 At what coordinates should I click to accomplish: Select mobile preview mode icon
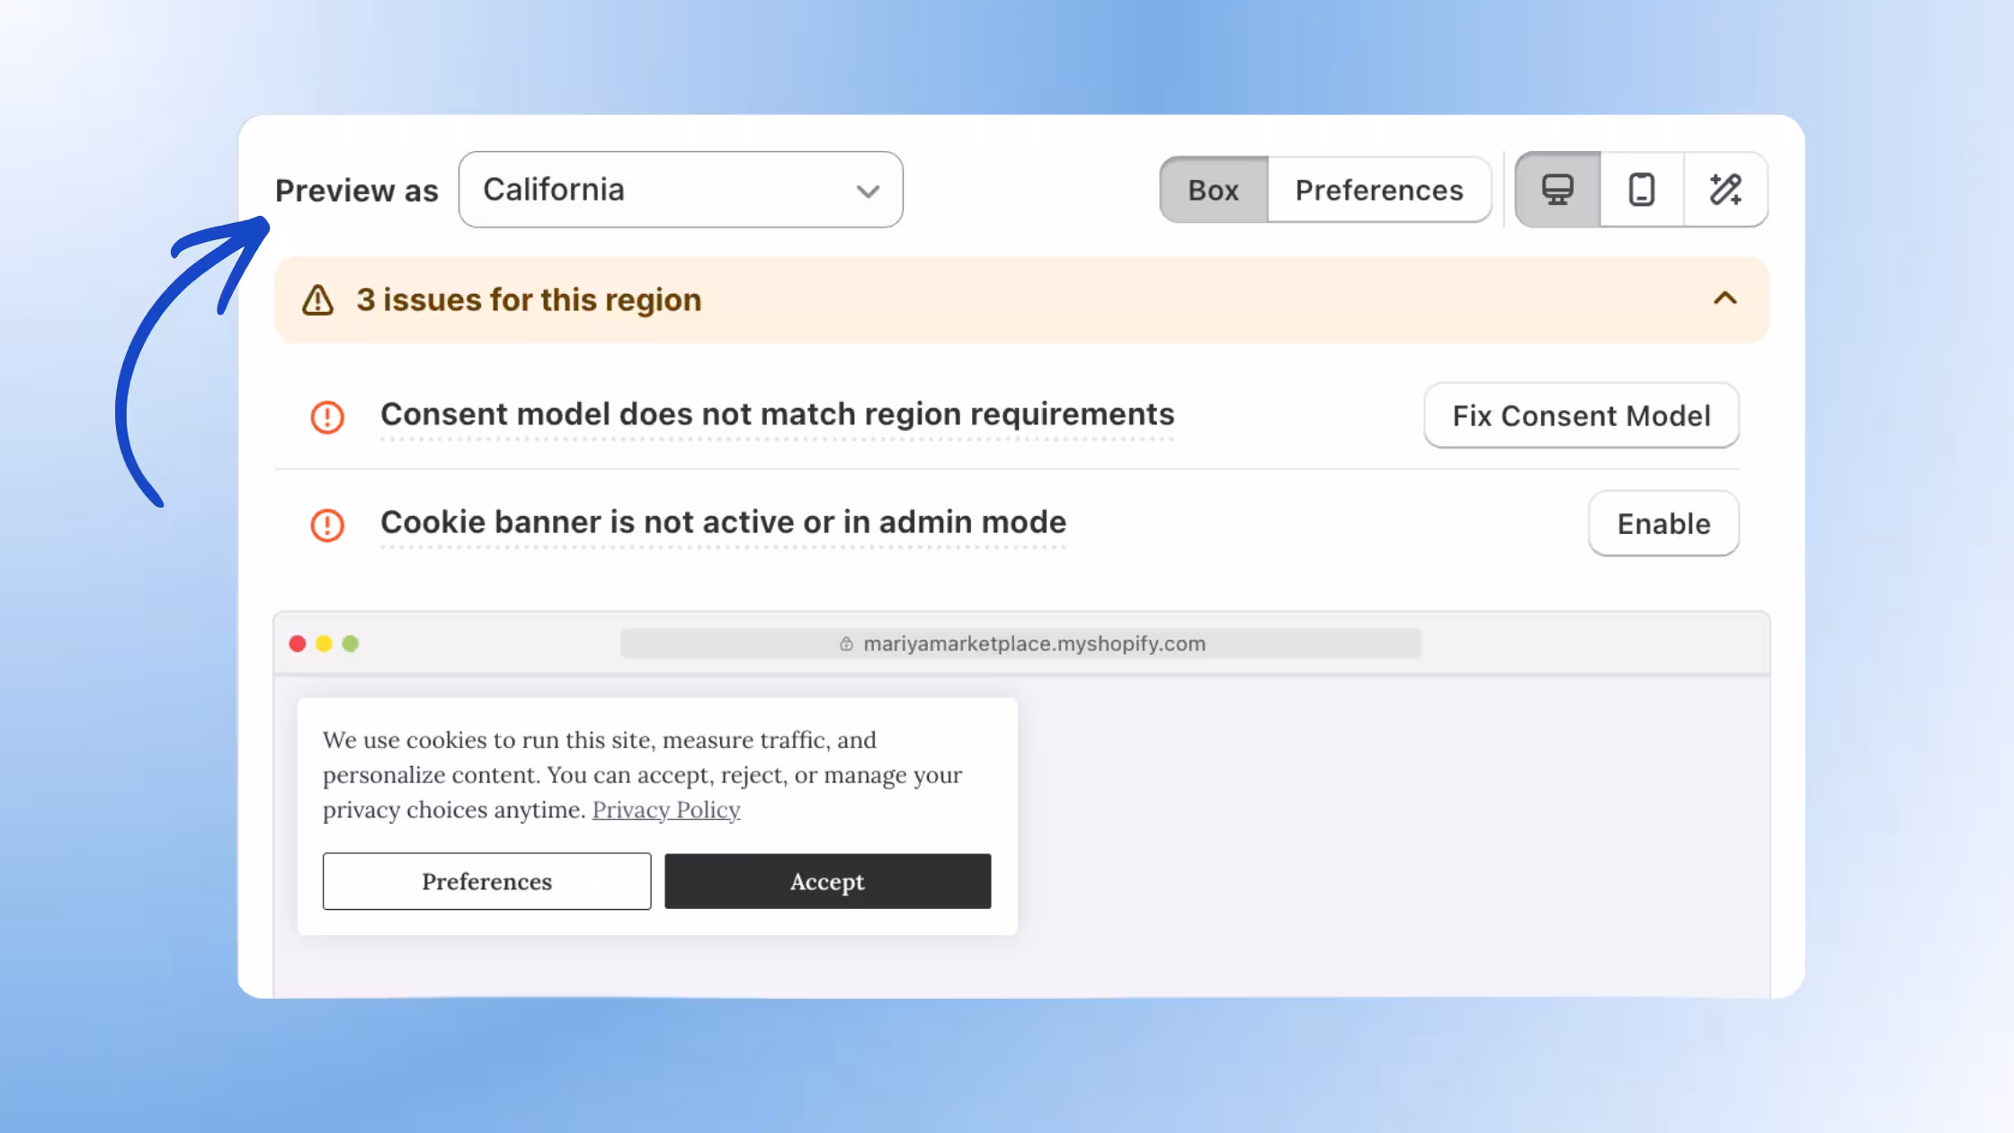point(1642,190)
